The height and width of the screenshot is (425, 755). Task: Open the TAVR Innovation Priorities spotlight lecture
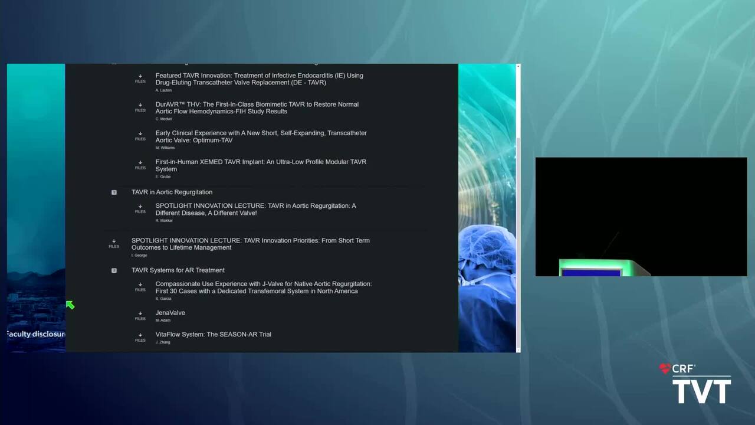tap(250, 244)
